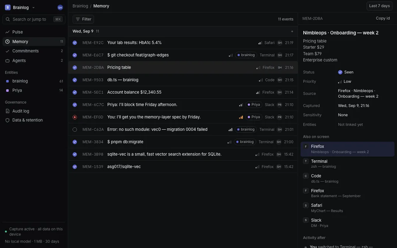
Task: Select Firefox Nimbleops item under Also on screen
Action: coord(347,149)
